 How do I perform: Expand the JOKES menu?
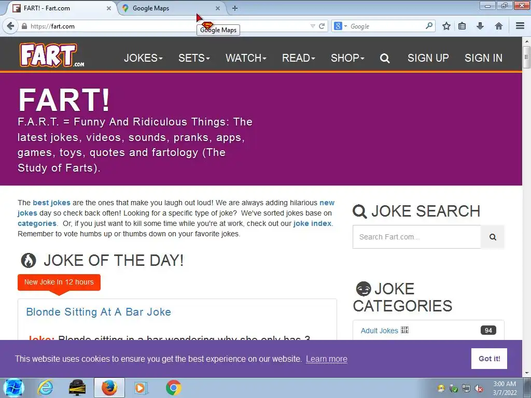(x=143, y=58)
